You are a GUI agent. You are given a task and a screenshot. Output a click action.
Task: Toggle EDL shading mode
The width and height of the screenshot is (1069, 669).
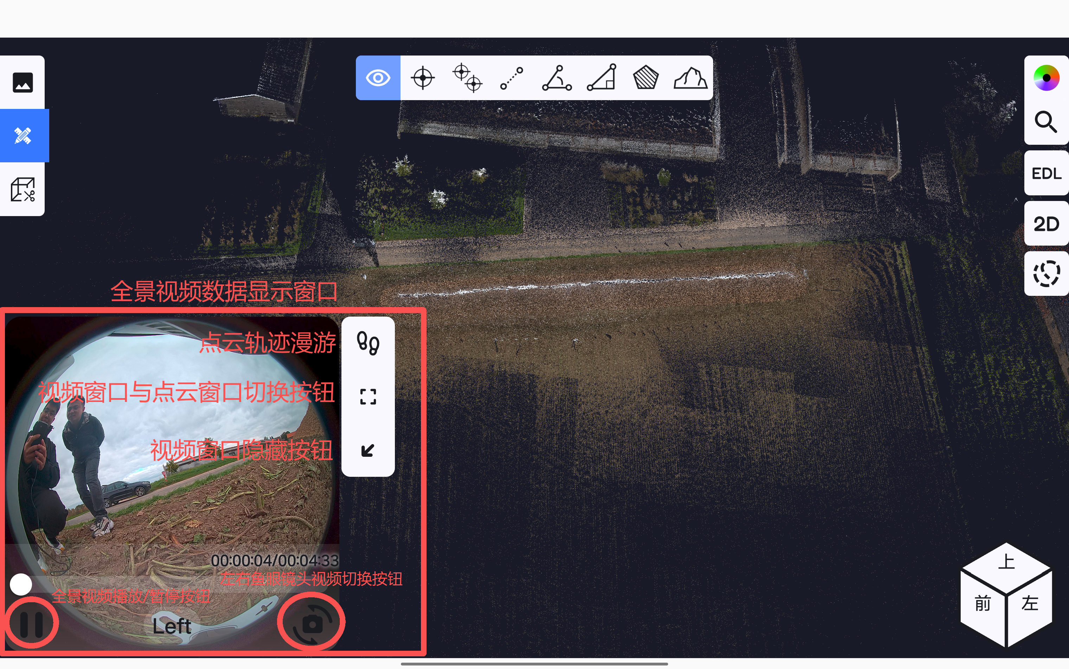[1046, 173]
